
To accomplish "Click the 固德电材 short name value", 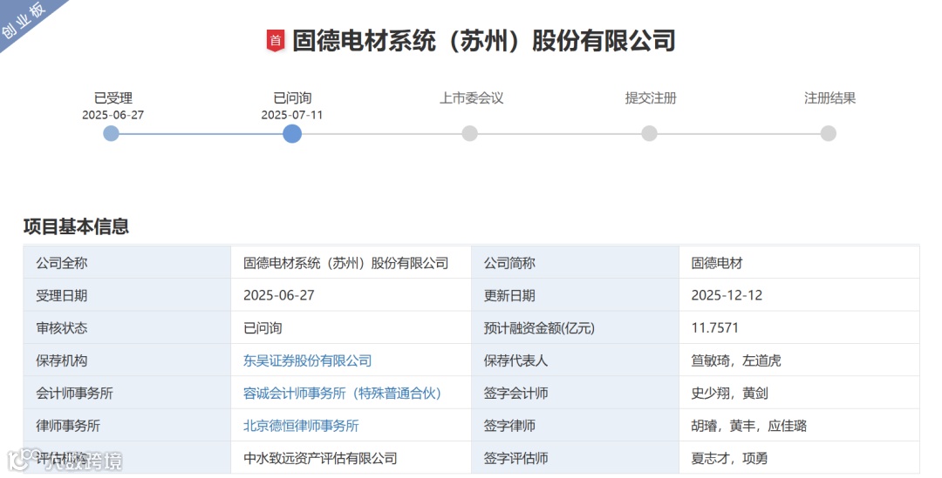I will pyautogui.click(x=717, y=263).
